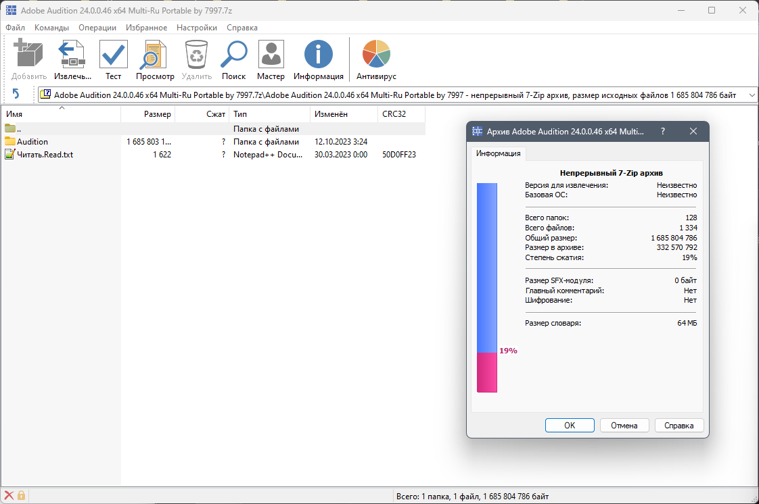Start the Антивирус scan
The height and width of the screenshot is (504, 759).
375,54
